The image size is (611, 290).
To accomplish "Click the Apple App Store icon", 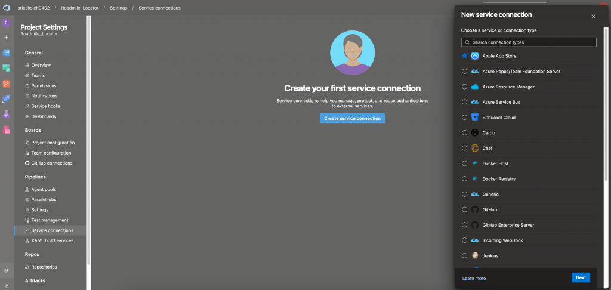I will coord(474,55).
